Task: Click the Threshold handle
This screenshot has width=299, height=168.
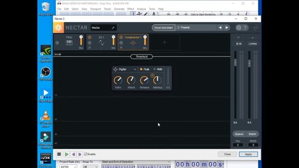Action: tap(142, 56)
